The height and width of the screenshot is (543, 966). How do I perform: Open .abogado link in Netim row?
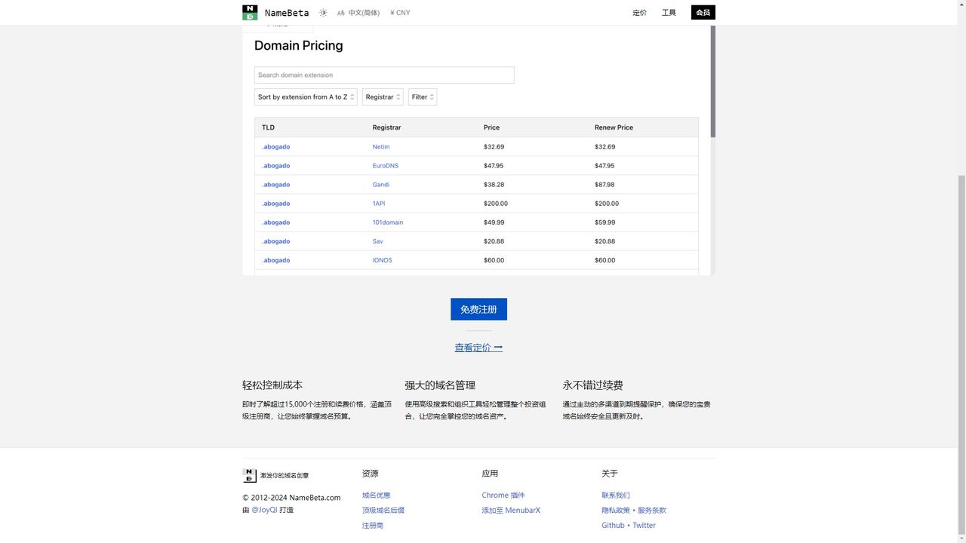tap(275, 147)
